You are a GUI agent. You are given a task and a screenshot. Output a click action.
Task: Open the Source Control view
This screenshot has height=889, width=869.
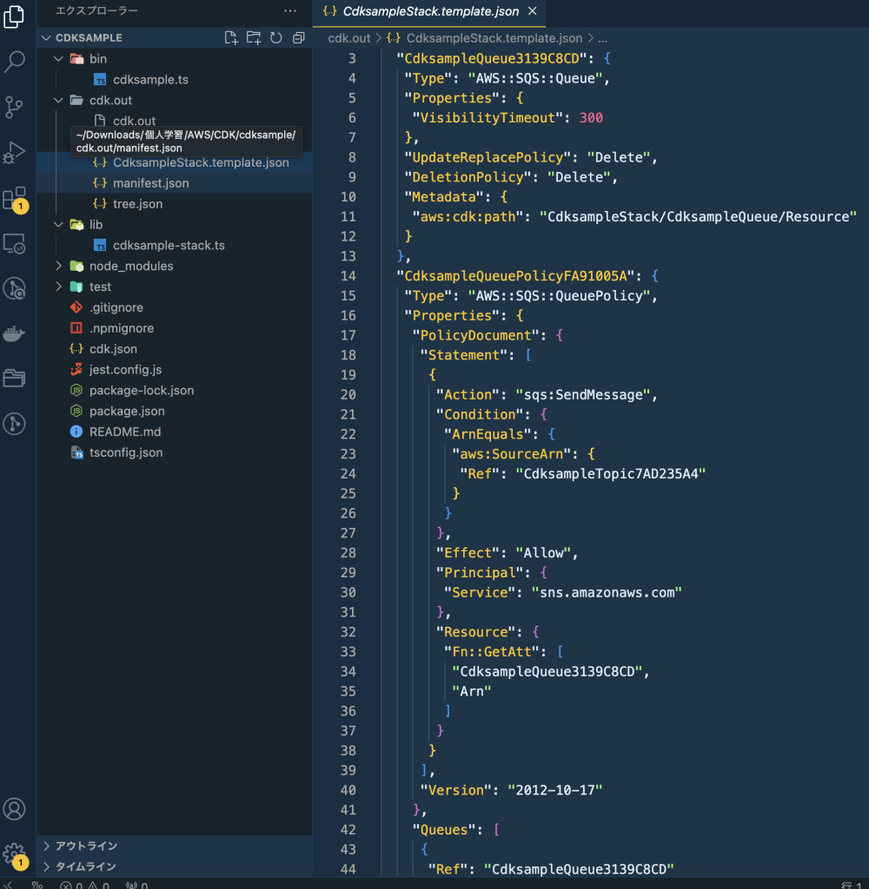click(15, 107)
